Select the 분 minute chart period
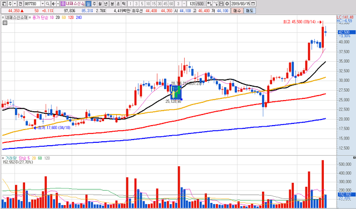Screen dimensions: 356x209 point(112,4)
